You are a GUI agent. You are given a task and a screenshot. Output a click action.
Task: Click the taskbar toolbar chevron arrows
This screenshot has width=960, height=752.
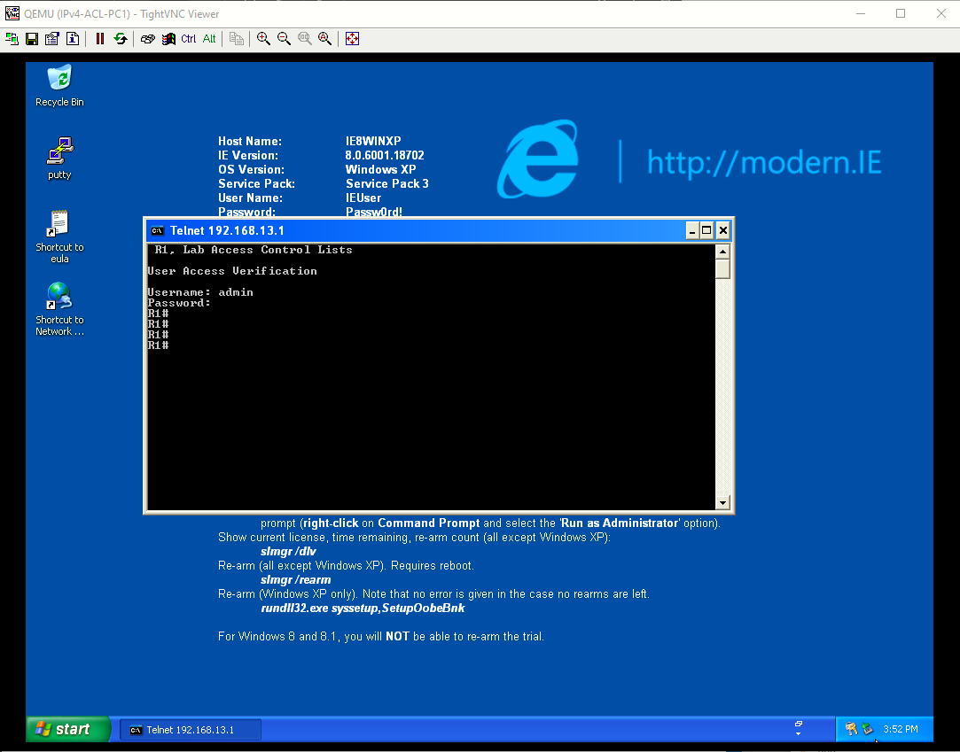798,728
